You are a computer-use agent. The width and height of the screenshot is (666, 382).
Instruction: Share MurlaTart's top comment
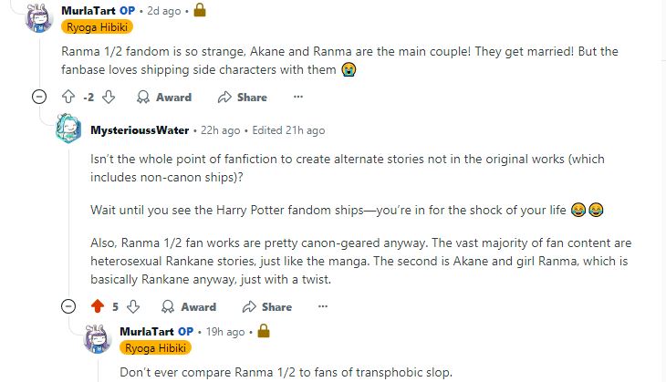(243, 97)
